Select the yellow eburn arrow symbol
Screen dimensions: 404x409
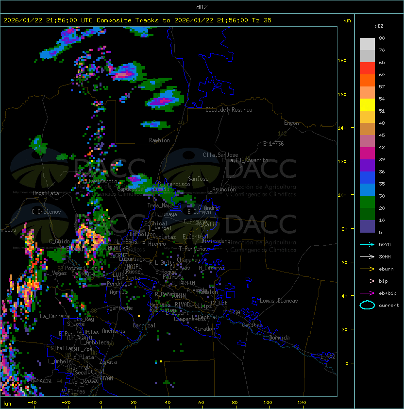367,269
